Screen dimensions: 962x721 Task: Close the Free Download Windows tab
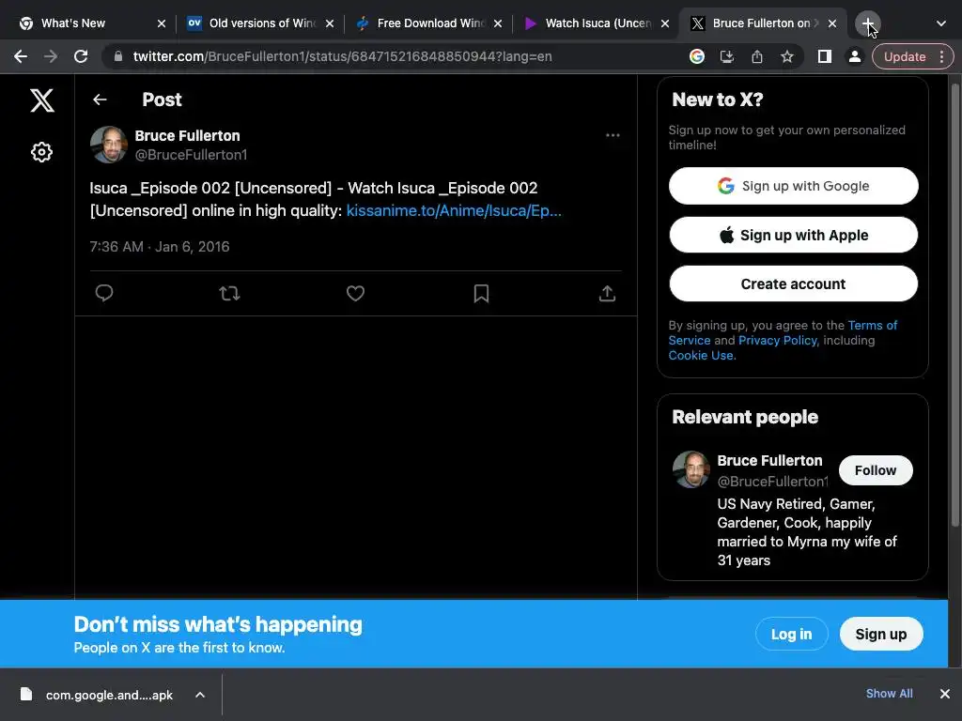pyautogui.click(x=498, y=23)
